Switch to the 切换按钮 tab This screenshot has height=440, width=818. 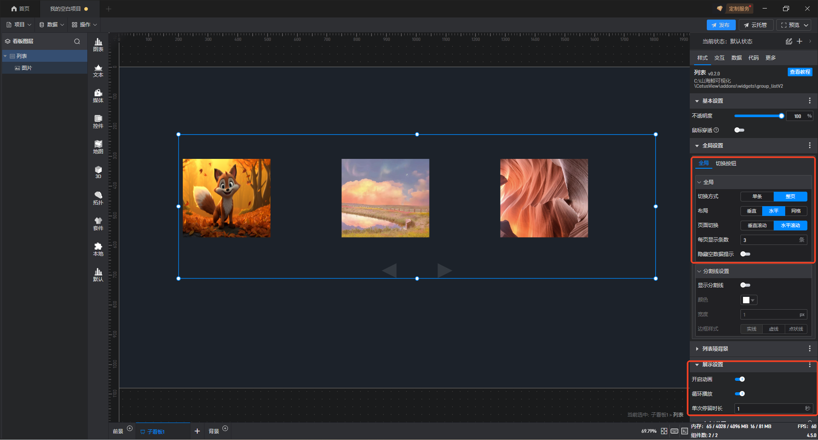(x=726, y=164)
